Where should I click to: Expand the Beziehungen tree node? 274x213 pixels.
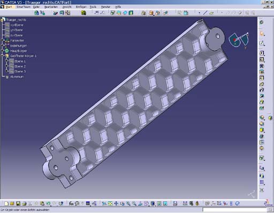pyautogui.click(x=2, y=45)
